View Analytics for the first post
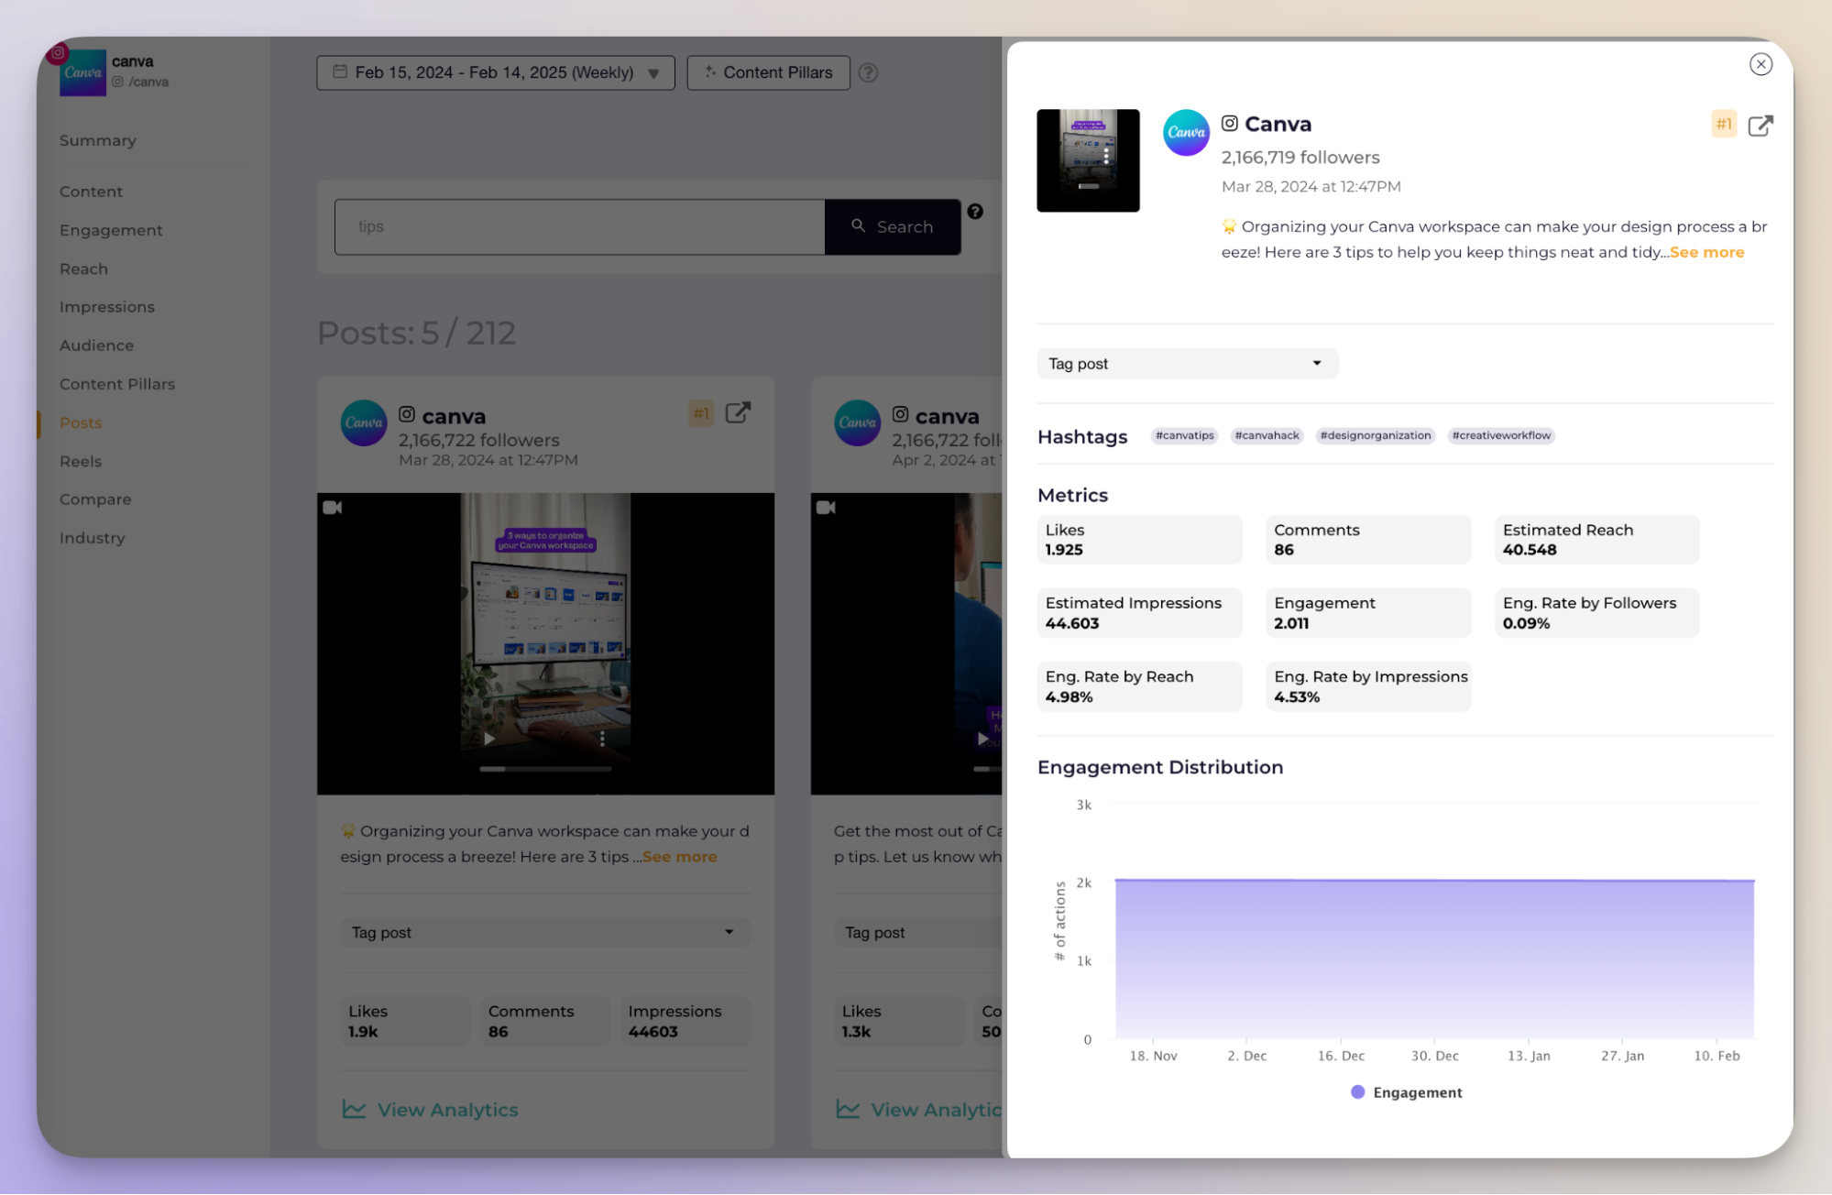 click(x=430, y=1110)
